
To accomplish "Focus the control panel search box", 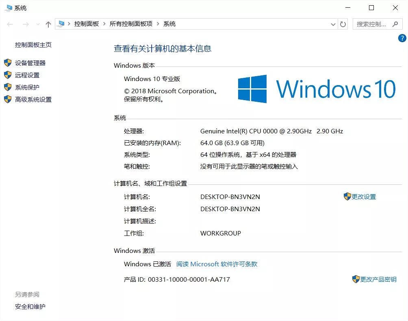I will tap(378, 24).
